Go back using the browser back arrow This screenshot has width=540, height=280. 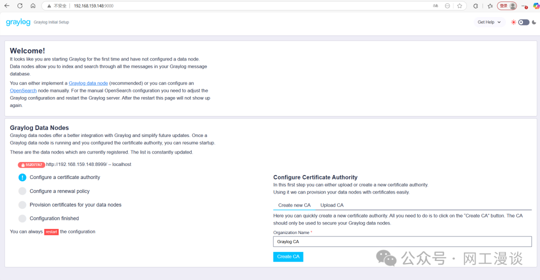(x=7, y=6)
